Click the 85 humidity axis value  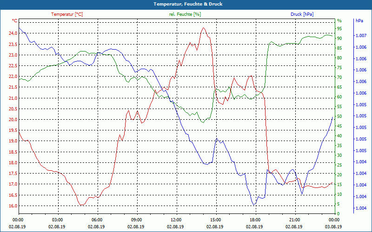pyautogui.click(x=339, y=48)
